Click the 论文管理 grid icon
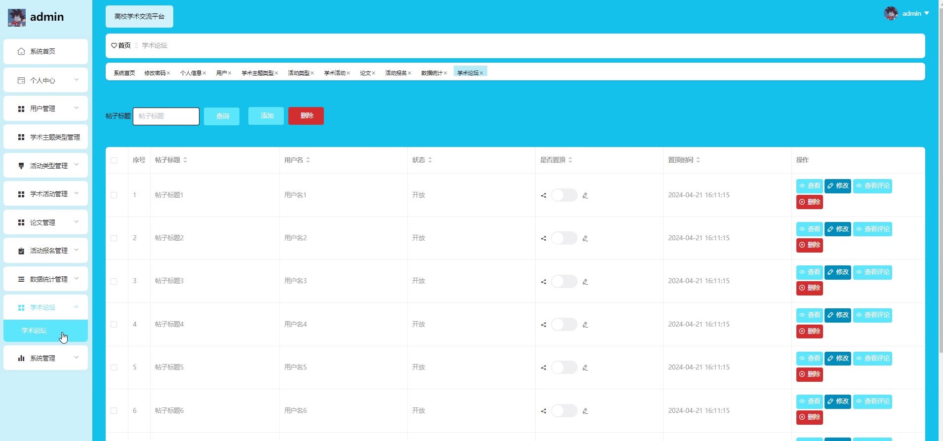 tap(21, 222)
